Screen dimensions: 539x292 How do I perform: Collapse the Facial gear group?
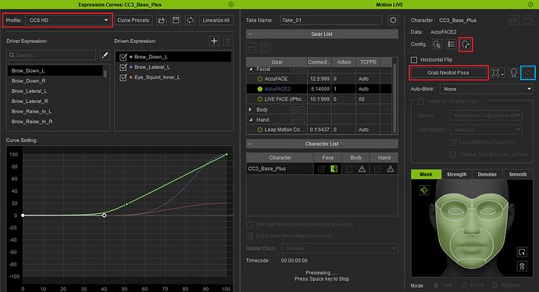pos(251,69)
